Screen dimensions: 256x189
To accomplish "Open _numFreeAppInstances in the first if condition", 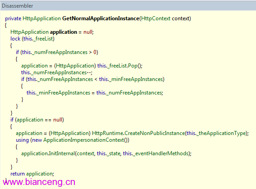I will tap(59, 52).
